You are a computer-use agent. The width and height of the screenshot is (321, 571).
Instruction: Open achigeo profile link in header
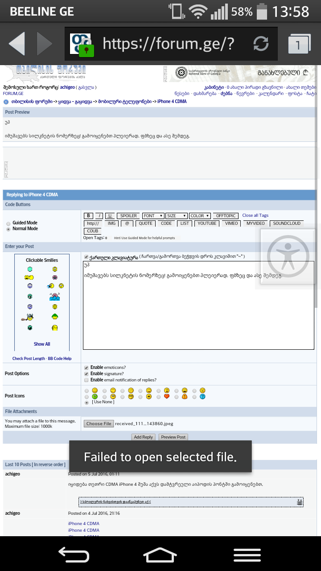pyautogui.click(x=67, y=87)
